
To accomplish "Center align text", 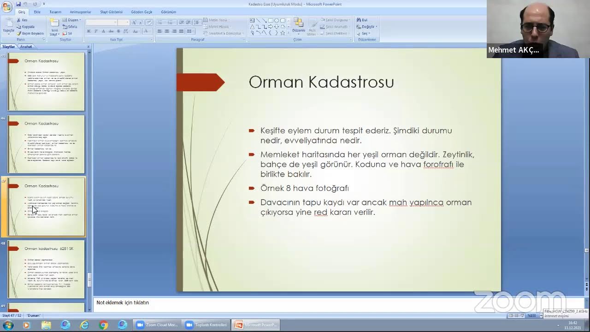I will tap(167, 31).
